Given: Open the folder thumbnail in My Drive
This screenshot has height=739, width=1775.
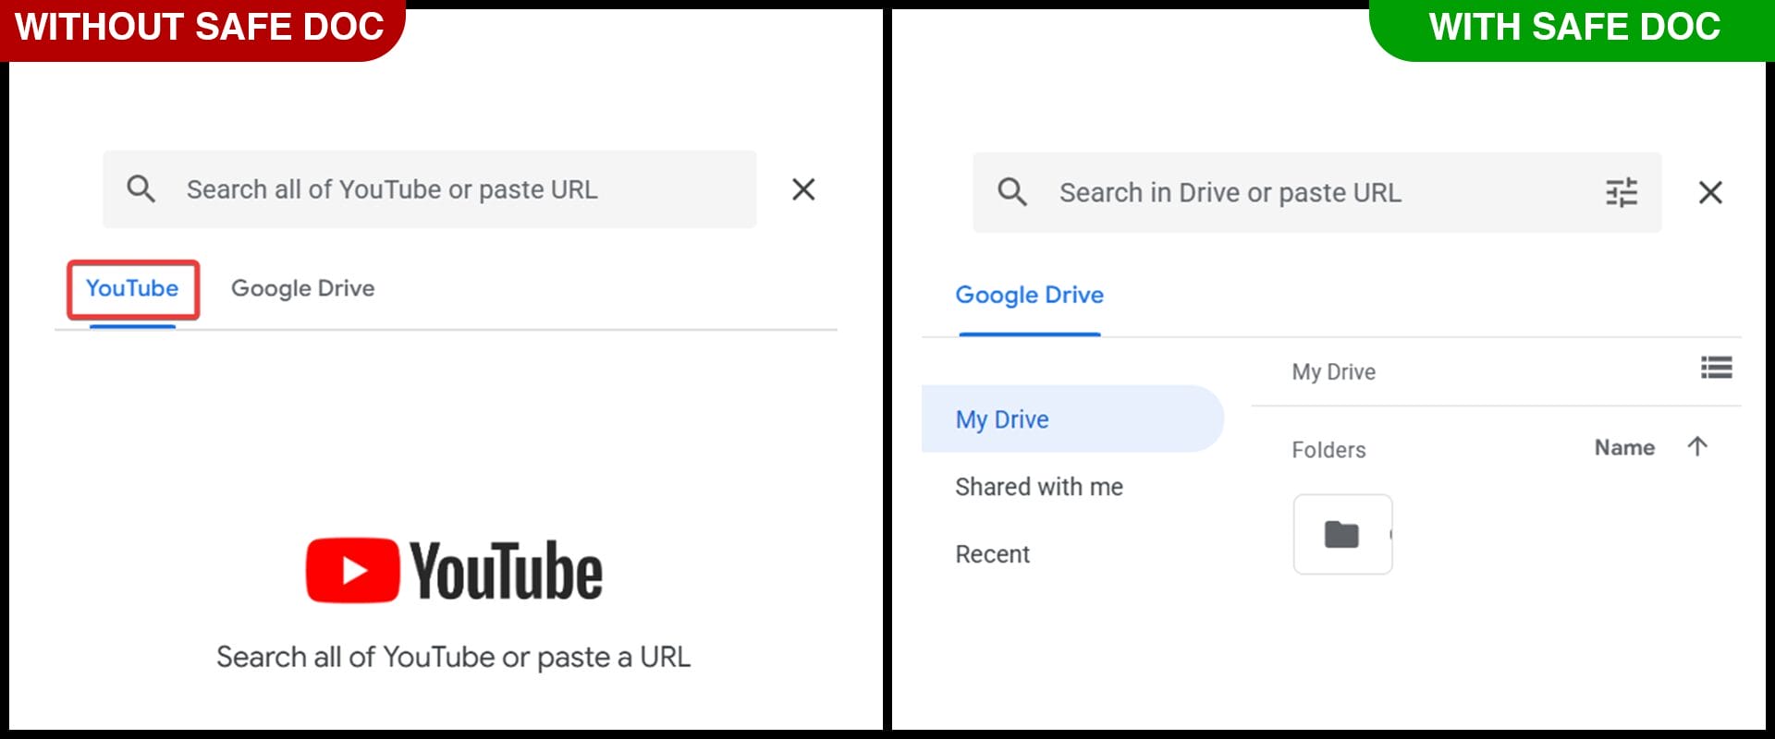Looking at the screenshot, I should click(1342, 534).
